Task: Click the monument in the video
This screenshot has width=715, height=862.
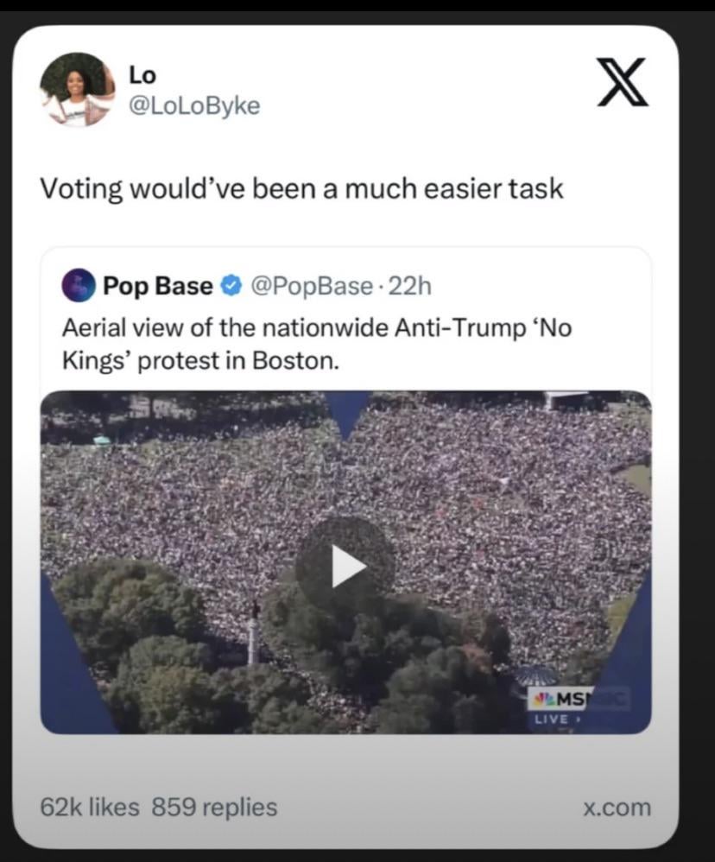Action: tap(254, 635)
